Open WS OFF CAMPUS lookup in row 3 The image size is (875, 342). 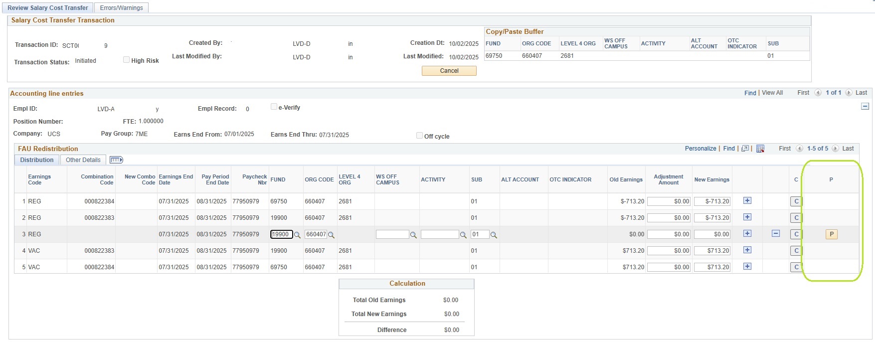(x=413, y=235)
